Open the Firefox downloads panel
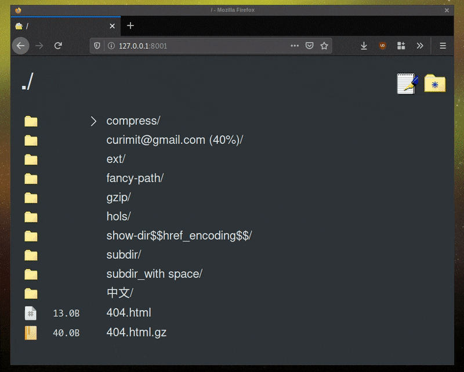Screen dimensions: 464x372 [x=364, y=46]
